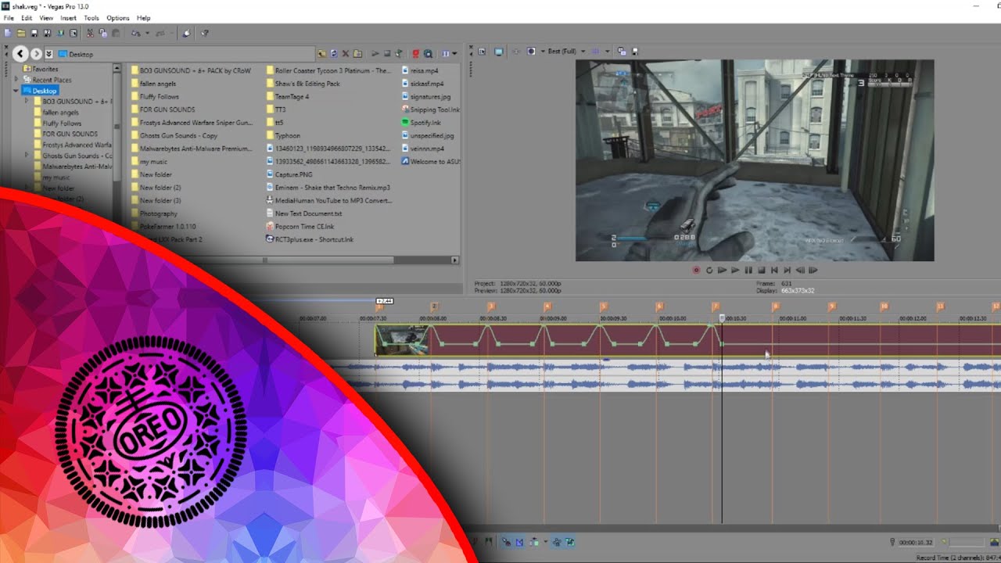Open the View menu
The width and height of the screenshot is (1001, 563).
(x=46, y=17)
